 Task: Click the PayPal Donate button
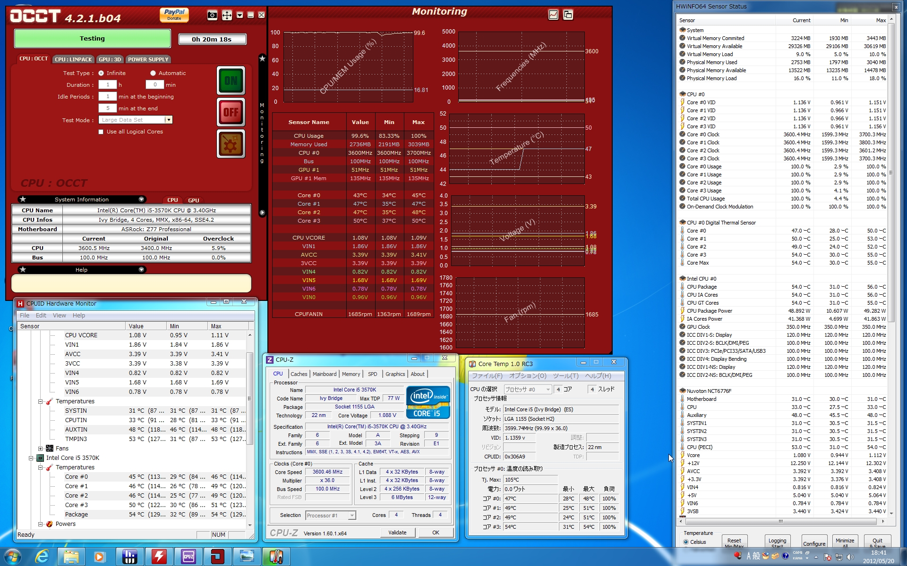pyautogui.click(x=174, y=15)
